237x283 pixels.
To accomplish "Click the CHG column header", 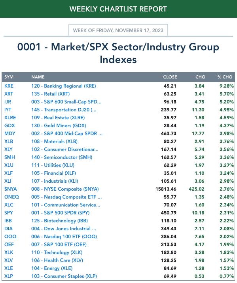I will coord(200,77).
